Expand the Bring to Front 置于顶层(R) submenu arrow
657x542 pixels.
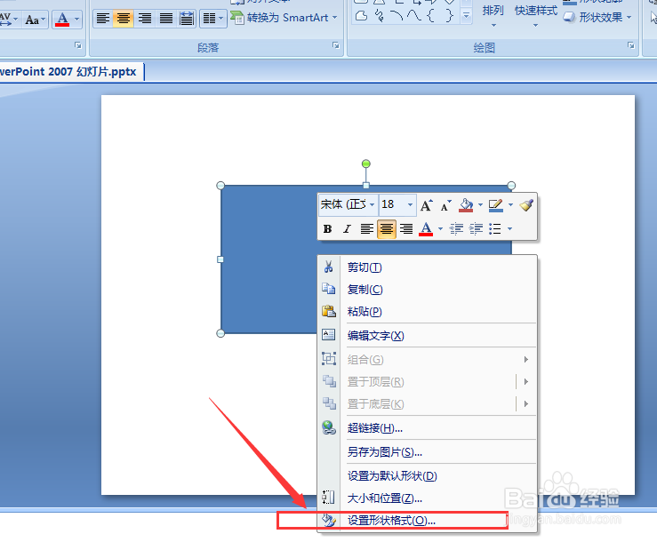526,381
